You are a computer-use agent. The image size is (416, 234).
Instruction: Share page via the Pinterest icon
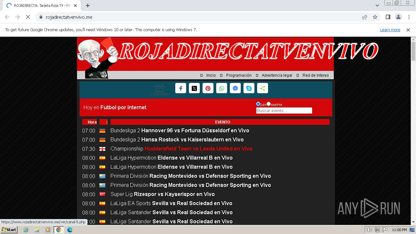208,88
